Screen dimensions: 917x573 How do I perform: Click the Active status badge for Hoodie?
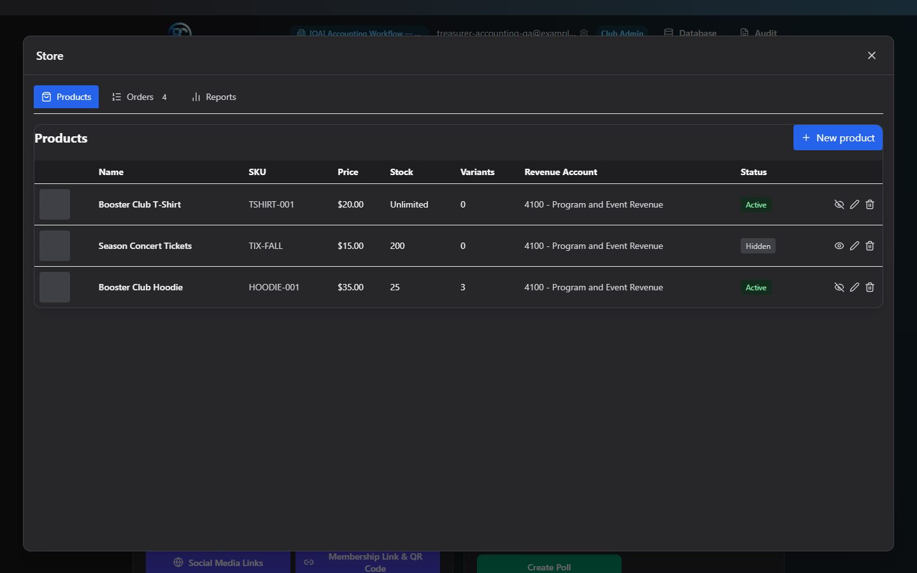point(756,287)
